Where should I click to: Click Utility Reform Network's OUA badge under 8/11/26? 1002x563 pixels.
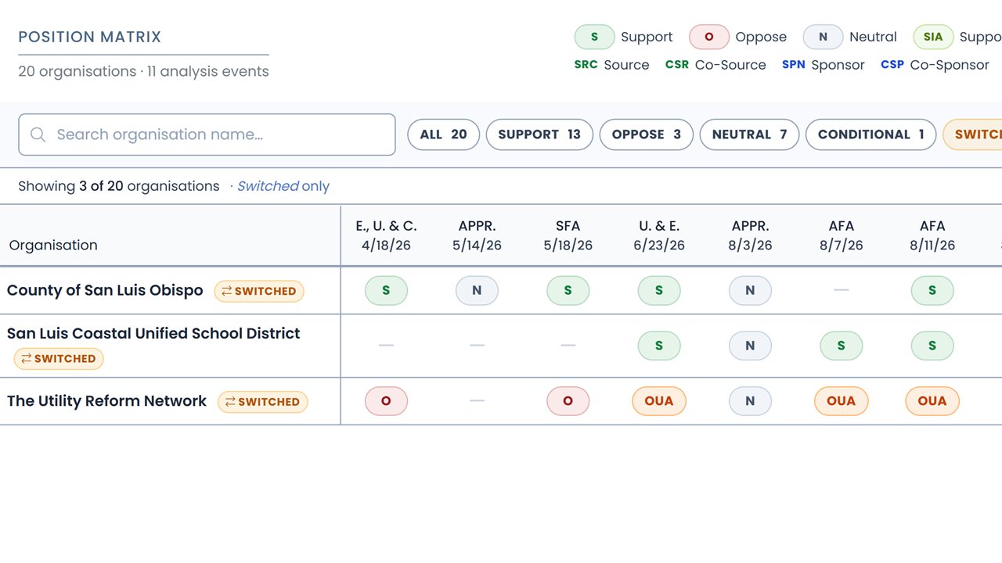(x=932, y=401)
